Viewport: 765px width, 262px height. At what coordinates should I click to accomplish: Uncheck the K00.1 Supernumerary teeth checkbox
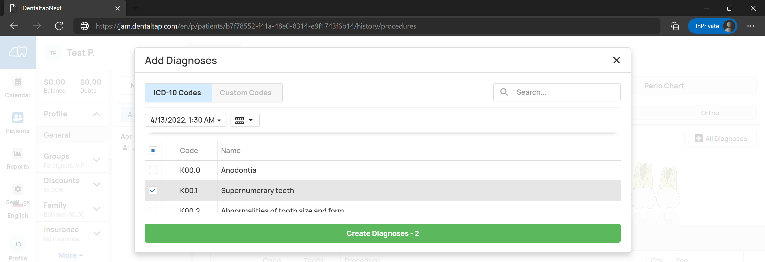click(x=153, y=190)
